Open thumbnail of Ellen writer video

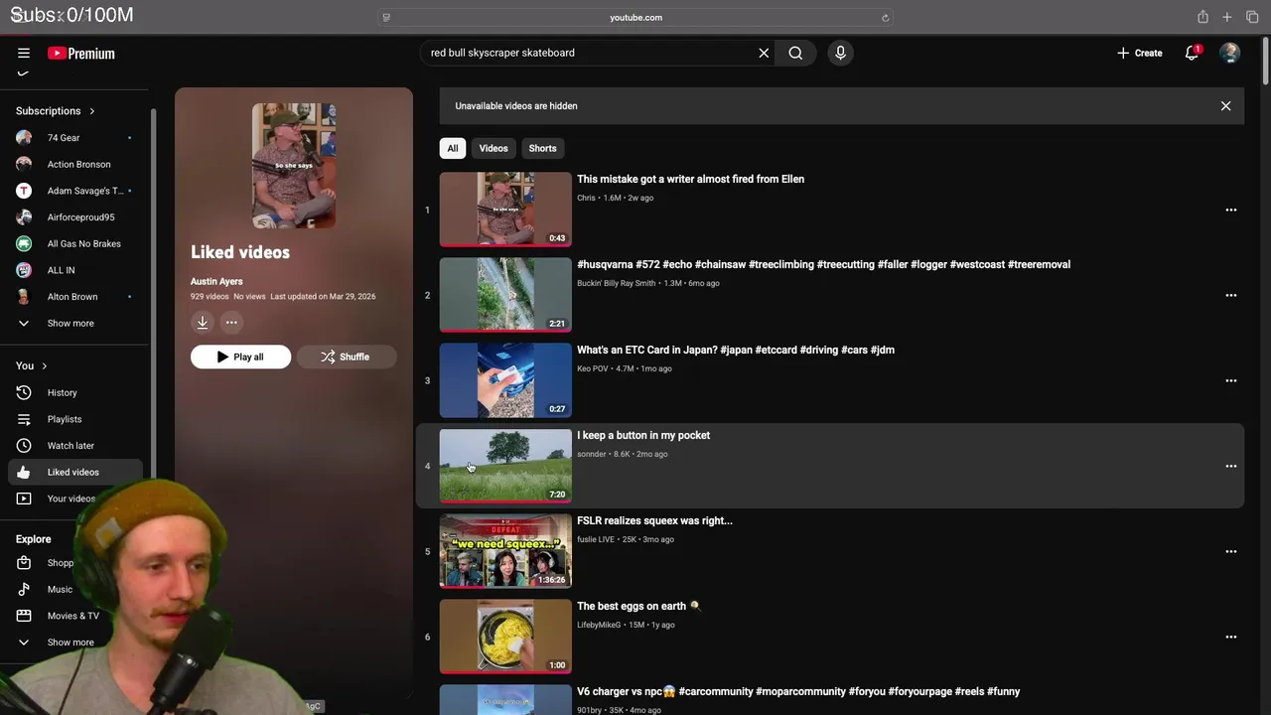coord(505,210)
